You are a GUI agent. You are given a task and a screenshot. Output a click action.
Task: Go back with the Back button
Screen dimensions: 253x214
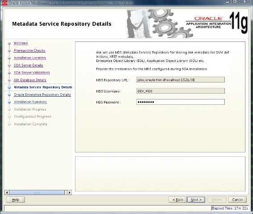click(178, 200)
